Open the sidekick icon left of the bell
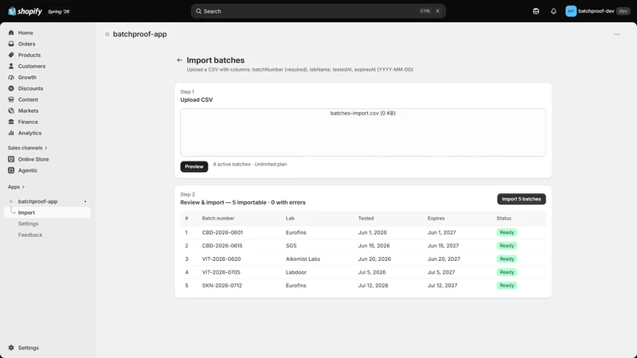 point(536,11)
